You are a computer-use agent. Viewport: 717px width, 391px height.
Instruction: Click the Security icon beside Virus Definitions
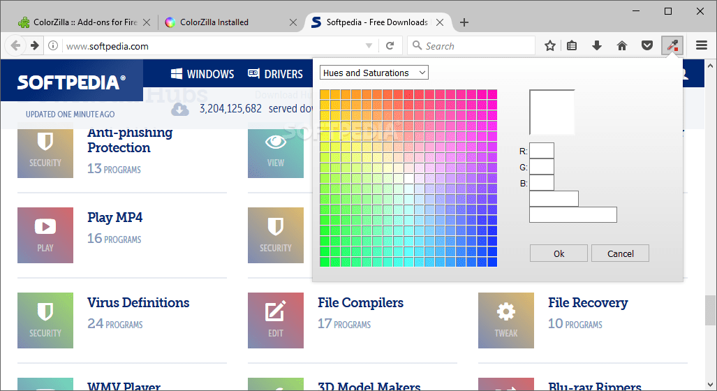tap(45, 320)
